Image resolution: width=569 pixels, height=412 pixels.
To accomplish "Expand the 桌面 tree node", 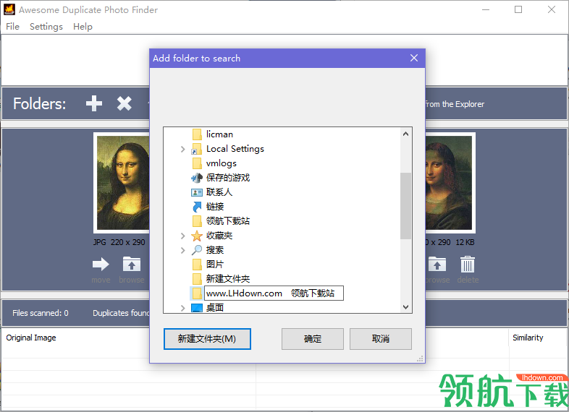I will (183, 308).
